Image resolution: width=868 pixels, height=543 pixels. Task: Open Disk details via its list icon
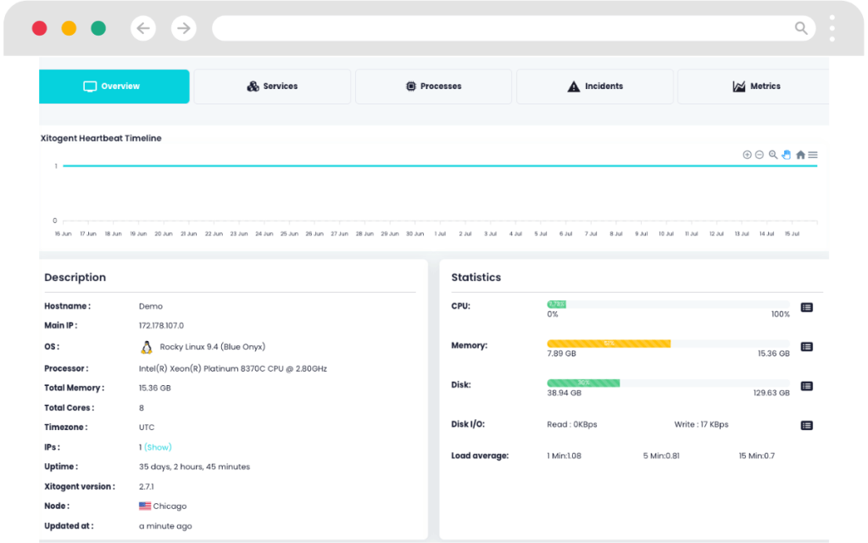[806, 385]
